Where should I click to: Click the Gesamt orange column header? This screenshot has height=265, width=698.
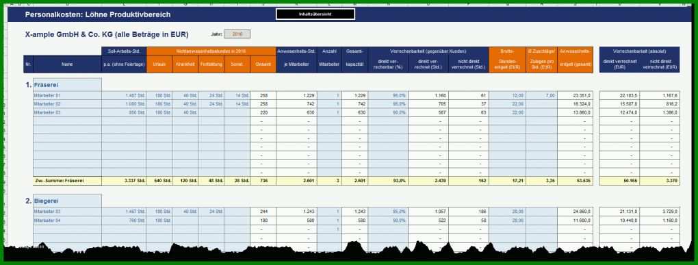pyautogui.click(x=263, y=64)
